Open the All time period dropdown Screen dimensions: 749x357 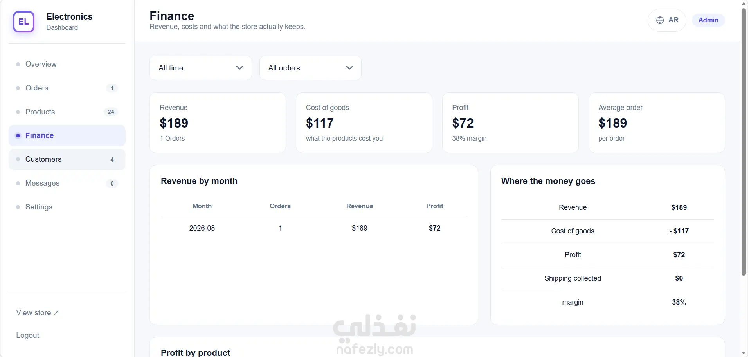pos(201,68)
